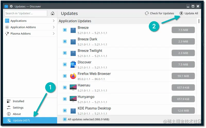Click the Breeze package icon
Viewport: 206px width, 128px height.
click(x=73, y=30)
